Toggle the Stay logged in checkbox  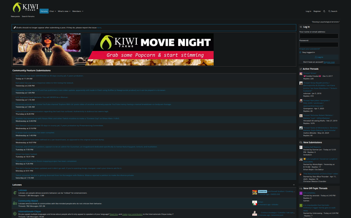[300, 52]
